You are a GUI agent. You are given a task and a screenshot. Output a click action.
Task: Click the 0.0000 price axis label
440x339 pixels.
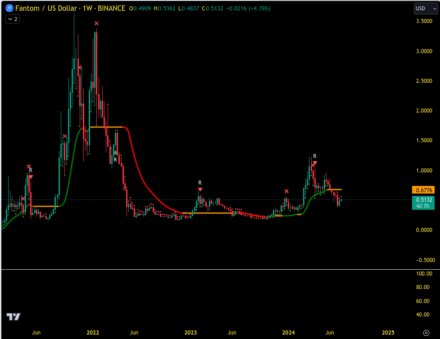(424, 230)
